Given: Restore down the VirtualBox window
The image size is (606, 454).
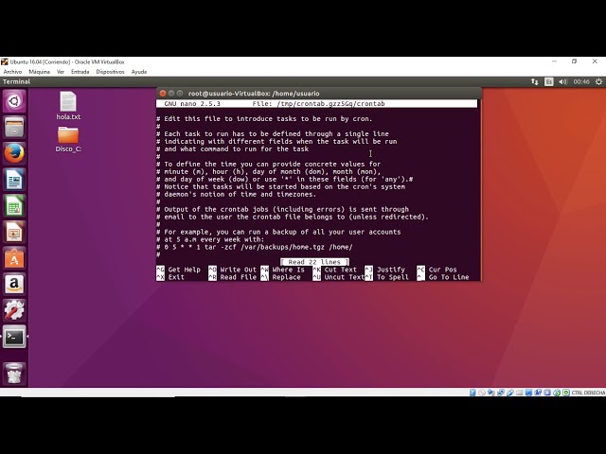Looking at the screenshot, I should 575,61.
